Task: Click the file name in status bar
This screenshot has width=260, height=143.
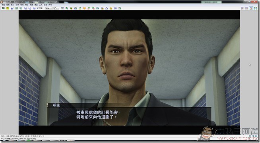Action: pyautogui.click(x=15, y=139)
